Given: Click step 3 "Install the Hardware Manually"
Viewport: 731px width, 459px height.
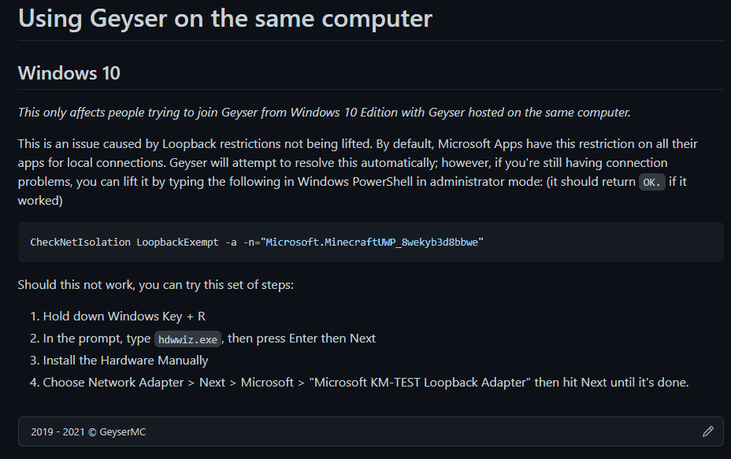Looking at the screenshot, I should tap(125, 361).
